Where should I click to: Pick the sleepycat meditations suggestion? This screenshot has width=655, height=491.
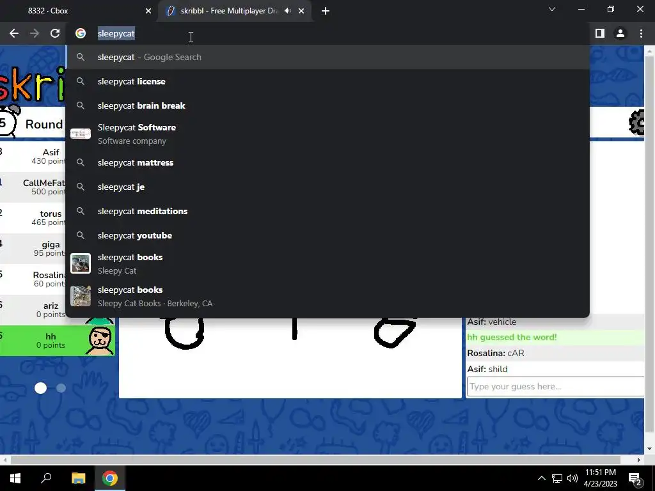pos(327,211)
